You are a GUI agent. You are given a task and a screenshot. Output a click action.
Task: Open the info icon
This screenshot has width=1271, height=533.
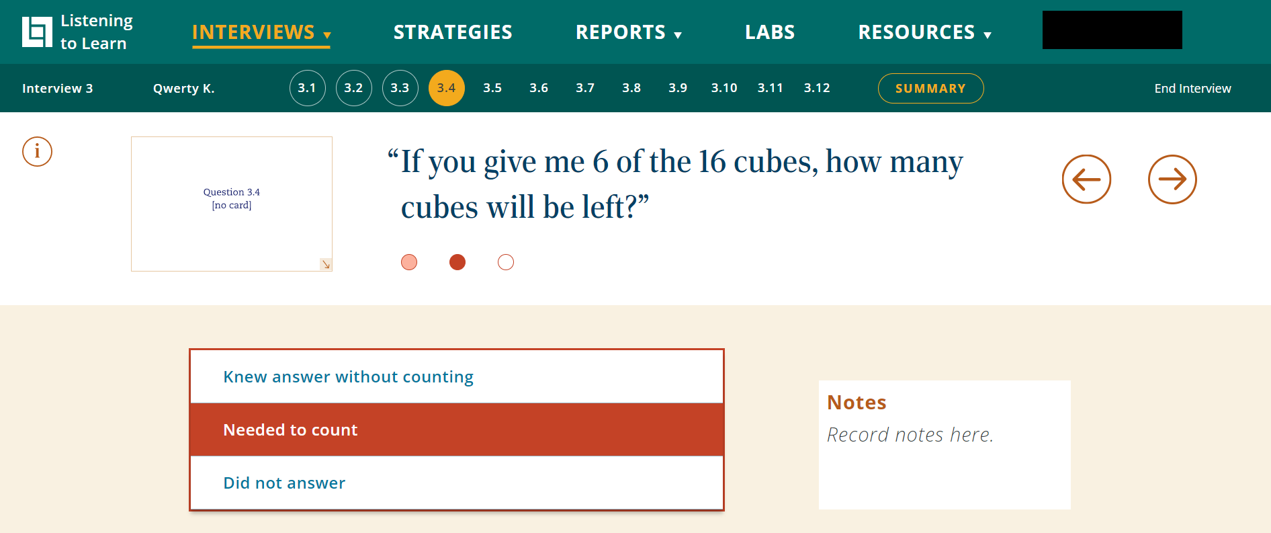[x=37, y=151]
